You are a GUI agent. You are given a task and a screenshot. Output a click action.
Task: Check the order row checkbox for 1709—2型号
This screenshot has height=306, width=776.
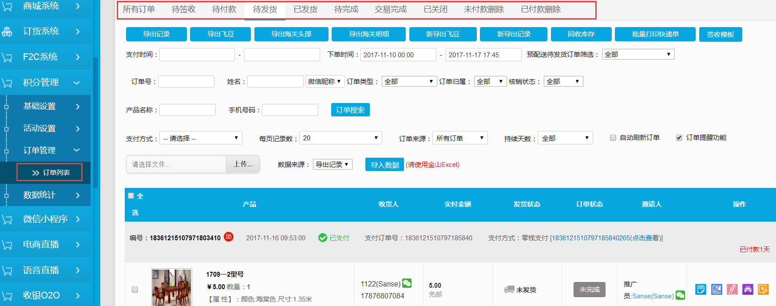(135, 290)
